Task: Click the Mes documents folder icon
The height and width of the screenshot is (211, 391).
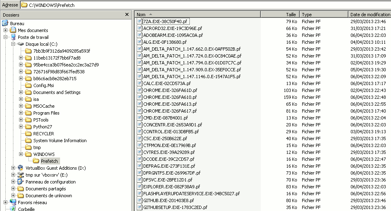Action: (13, 30)
